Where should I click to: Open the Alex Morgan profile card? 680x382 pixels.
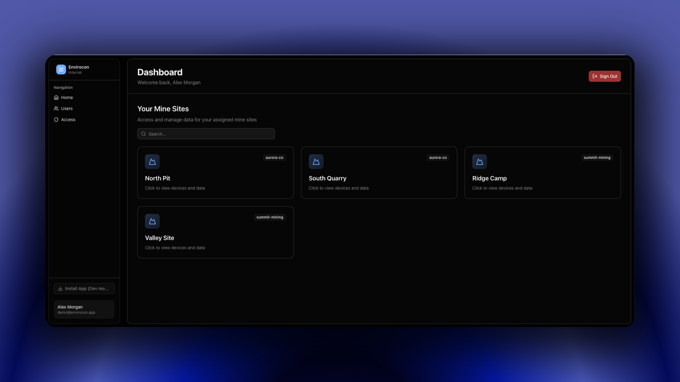84,309
